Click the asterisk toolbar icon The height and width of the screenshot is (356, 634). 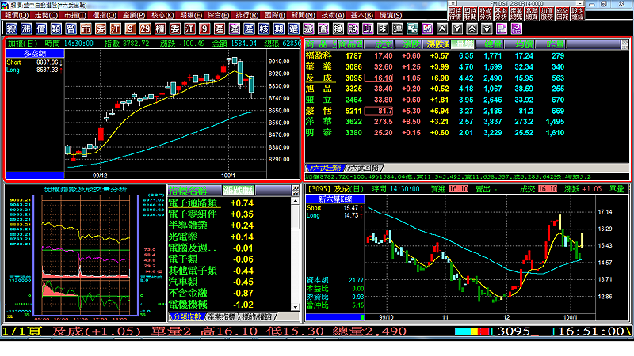tap(383, 28)
